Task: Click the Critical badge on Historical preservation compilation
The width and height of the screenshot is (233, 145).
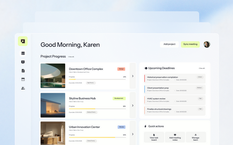Action: [x=200, y=77]
